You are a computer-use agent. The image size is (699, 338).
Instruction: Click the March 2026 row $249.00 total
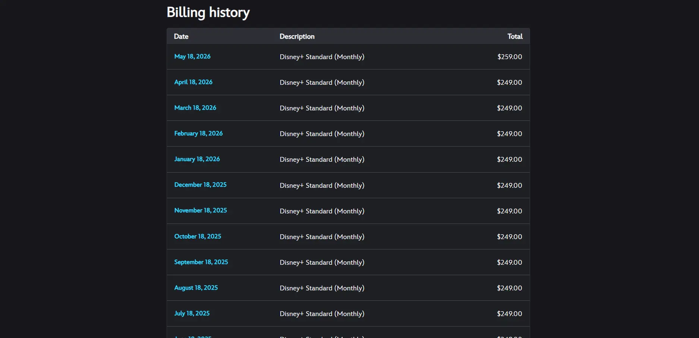(x=510, y=108)
